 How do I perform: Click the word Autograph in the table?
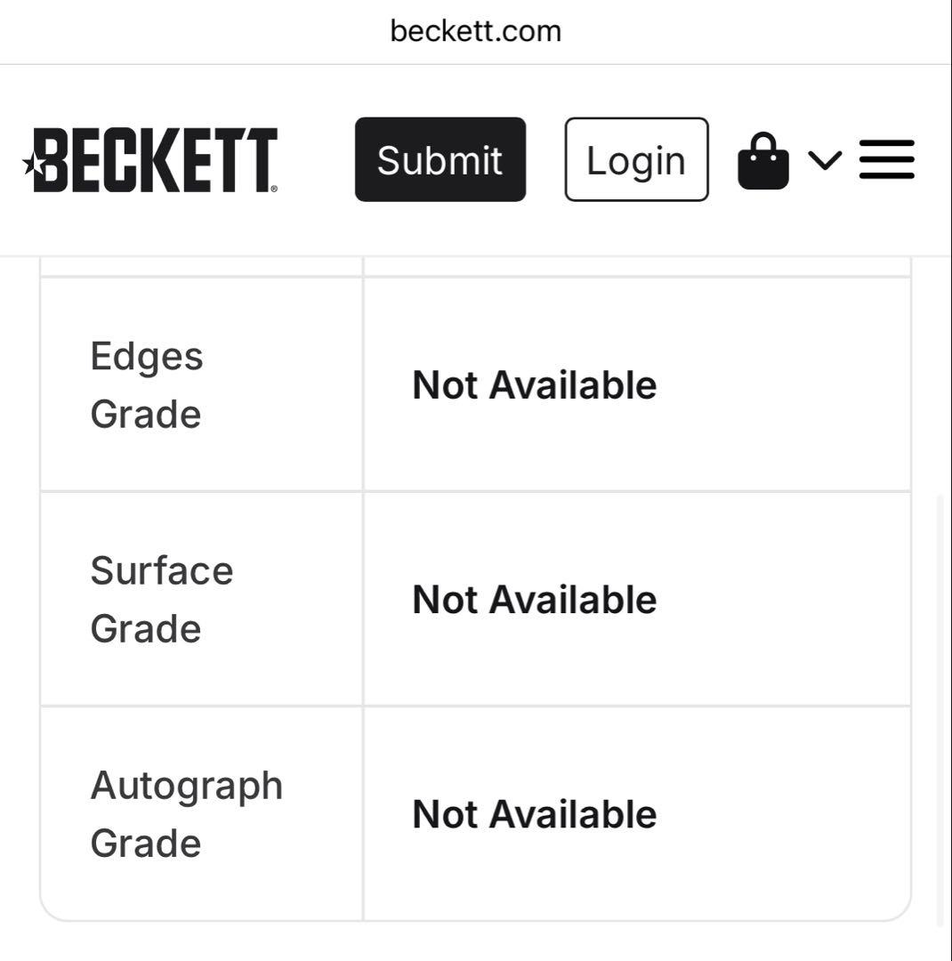[x=186, y=786]
